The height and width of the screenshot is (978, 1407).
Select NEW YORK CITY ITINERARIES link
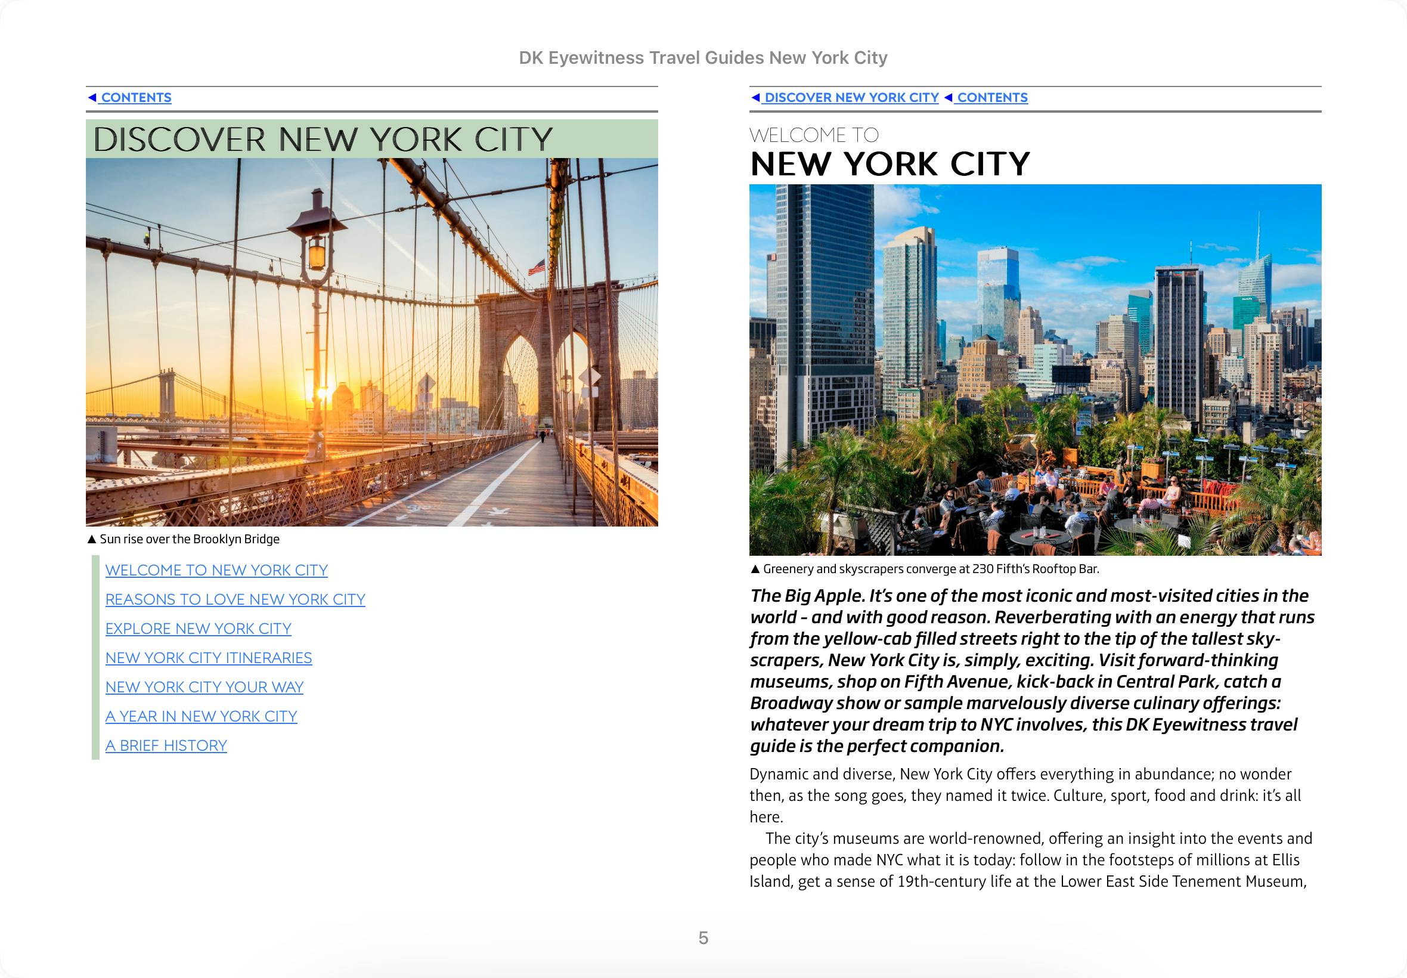click(208, 658)
